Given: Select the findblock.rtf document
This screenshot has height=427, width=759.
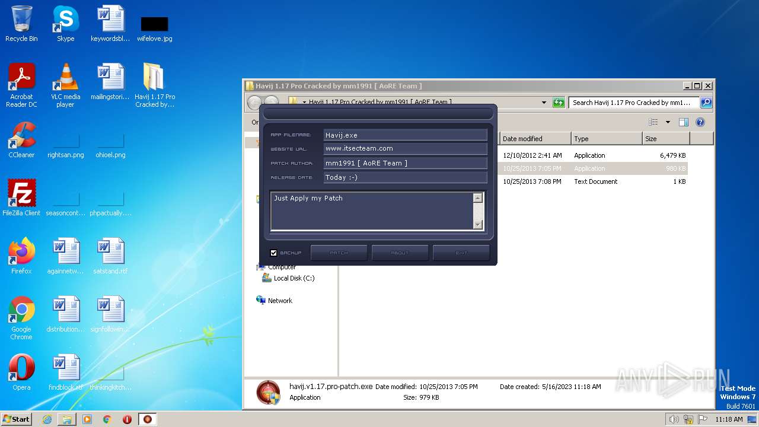Looking at the screenshot, I should pos(65,372).
